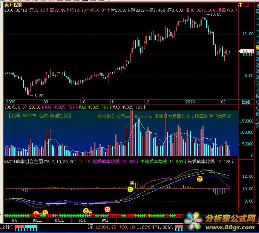Click the 6.20 low price label

coord(39,96)
